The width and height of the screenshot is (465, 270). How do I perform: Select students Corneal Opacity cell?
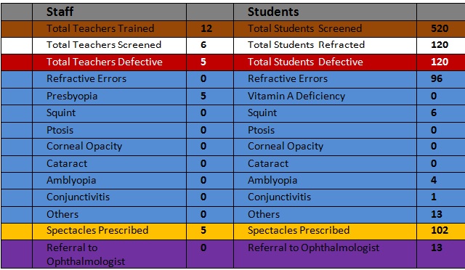325,147
